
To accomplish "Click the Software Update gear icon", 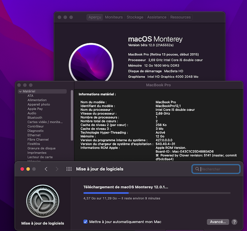I will [43, 201].
